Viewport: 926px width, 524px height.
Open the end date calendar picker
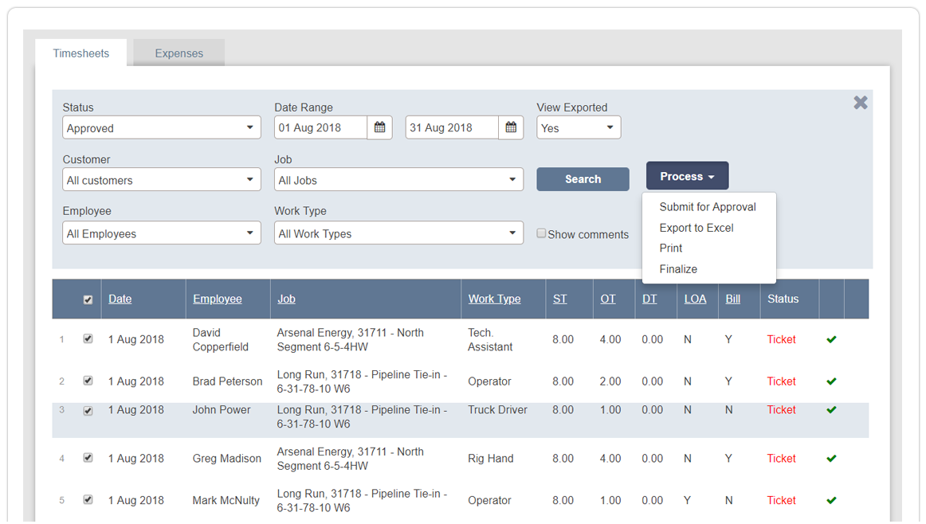pyautogui.click(x=511, y=127)
